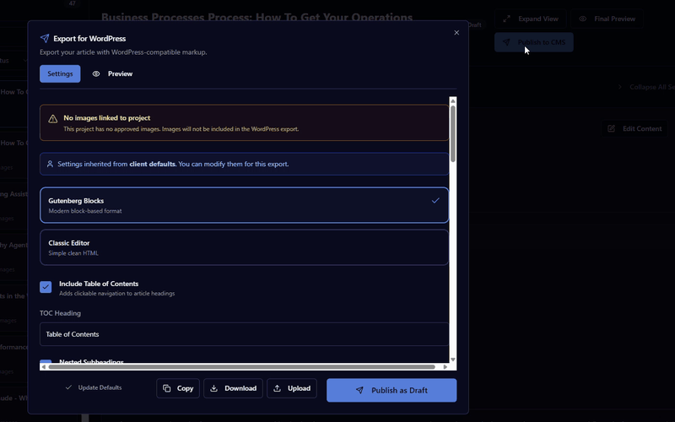675x422 pixels.
Task: Select the Classic Editor format option
Action: [x=244, y=247]
